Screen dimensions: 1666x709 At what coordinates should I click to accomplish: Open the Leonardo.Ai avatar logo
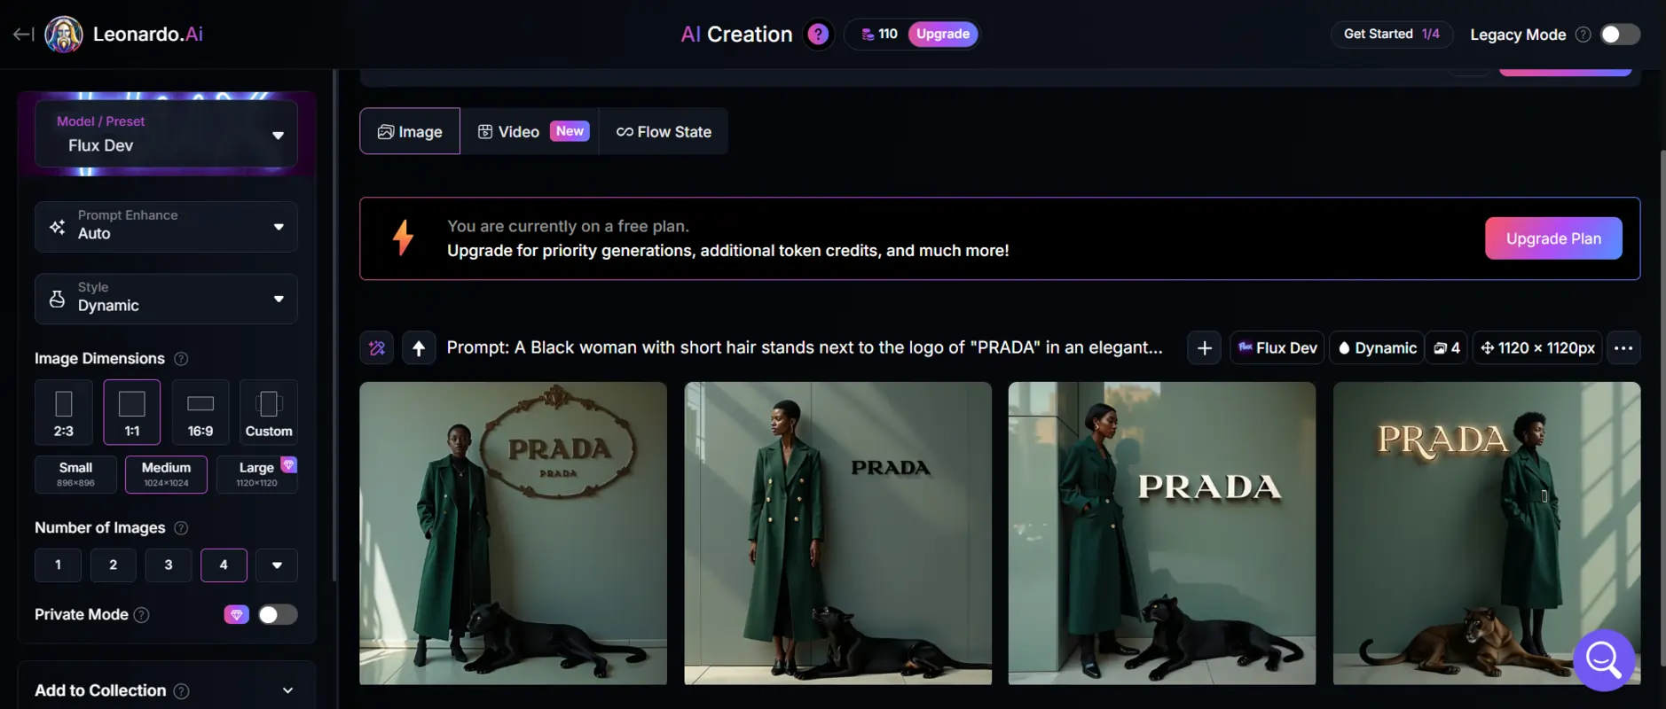coord(64,35)
